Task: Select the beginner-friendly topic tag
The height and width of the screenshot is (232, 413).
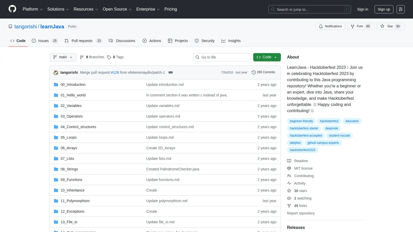Action: point(301,121)
